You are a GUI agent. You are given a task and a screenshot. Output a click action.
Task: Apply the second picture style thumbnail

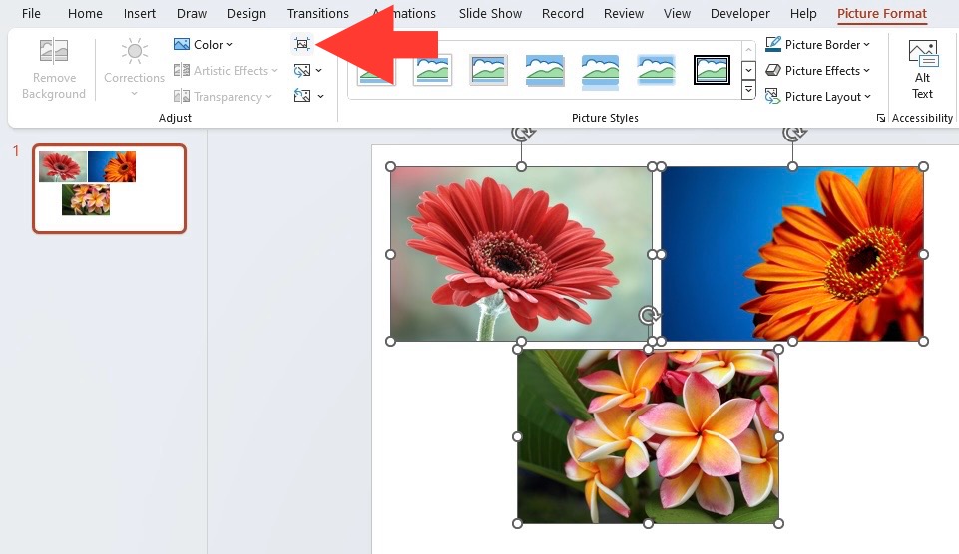(432, 69)
